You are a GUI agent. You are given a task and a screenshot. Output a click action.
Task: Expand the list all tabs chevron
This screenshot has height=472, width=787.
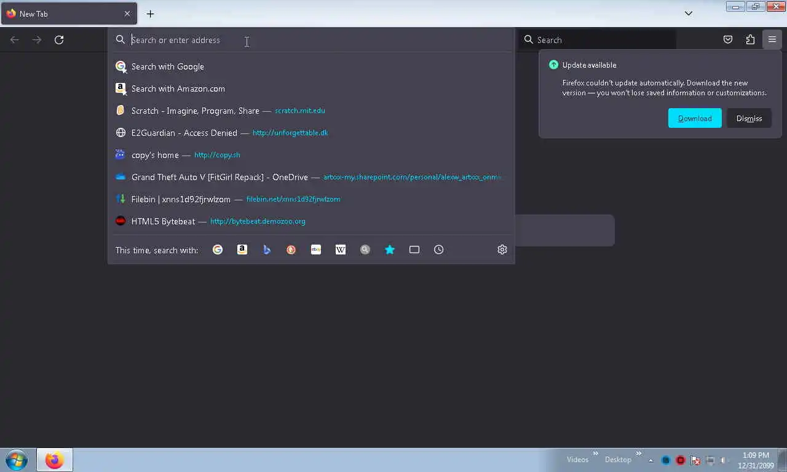click(x=689, y=14)
